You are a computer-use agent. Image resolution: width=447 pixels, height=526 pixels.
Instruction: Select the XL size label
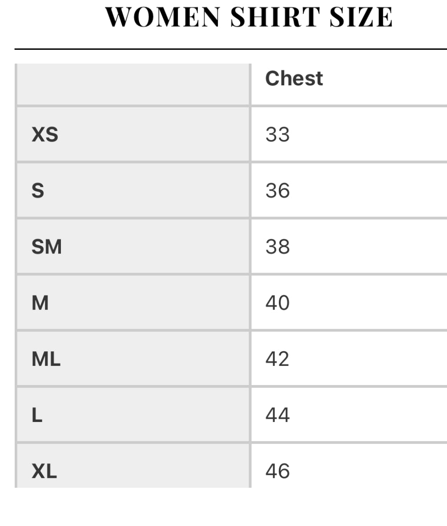pyautogui.click(x=44, y=471)
